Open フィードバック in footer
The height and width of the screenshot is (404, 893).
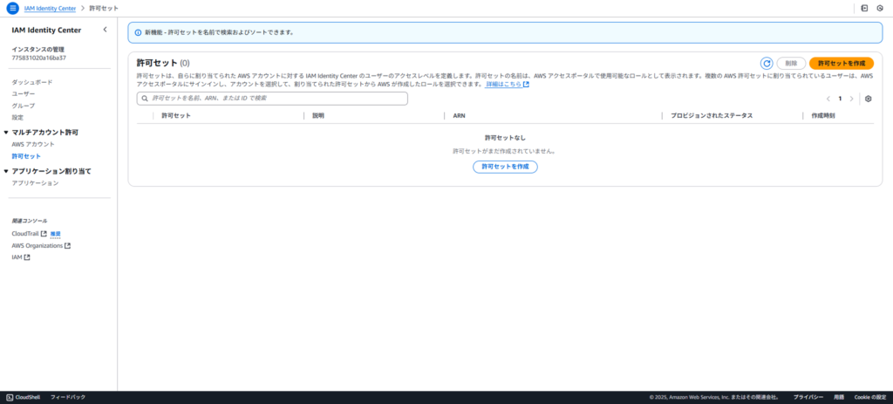coord(68,397)
